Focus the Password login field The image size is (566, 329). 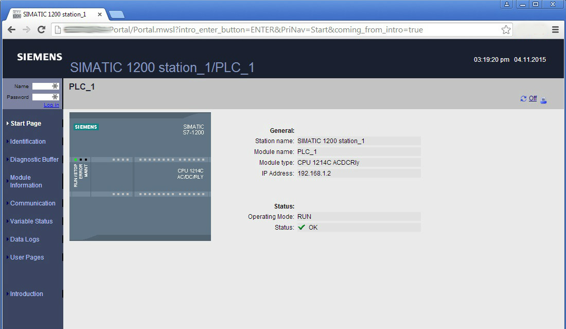tap(45, 97)
